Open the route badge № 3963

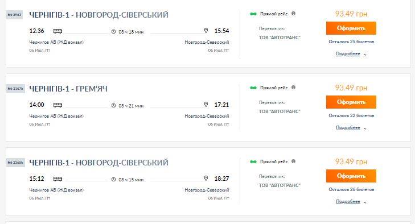click(14, 15)
